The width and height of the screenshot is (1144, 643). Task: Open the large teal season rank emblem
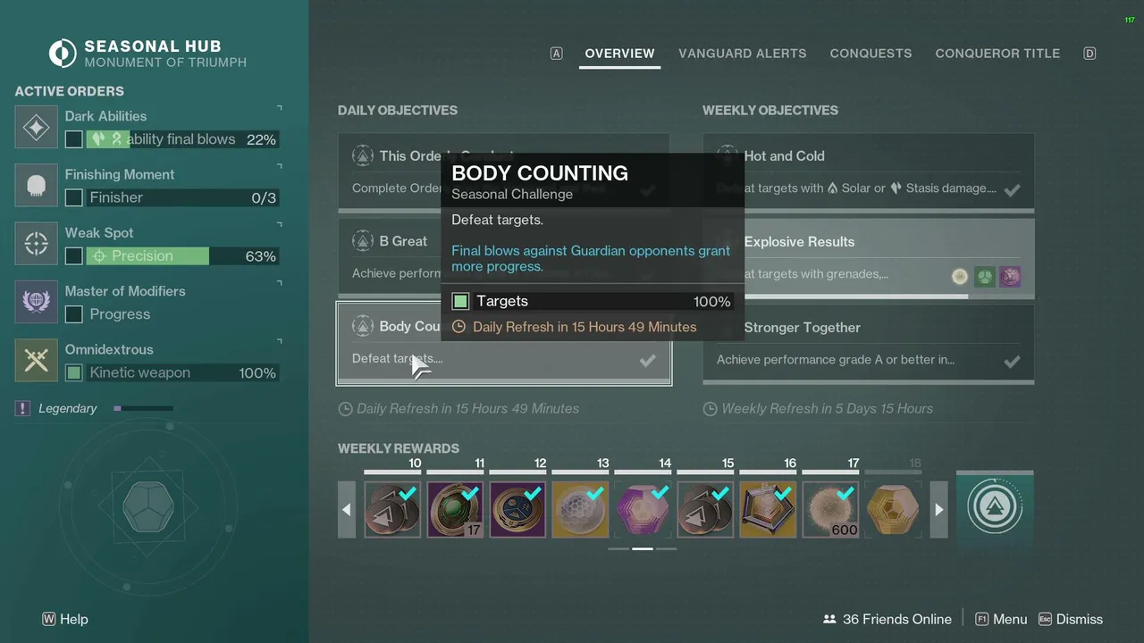pyautogui.click(x=995, y=506)
